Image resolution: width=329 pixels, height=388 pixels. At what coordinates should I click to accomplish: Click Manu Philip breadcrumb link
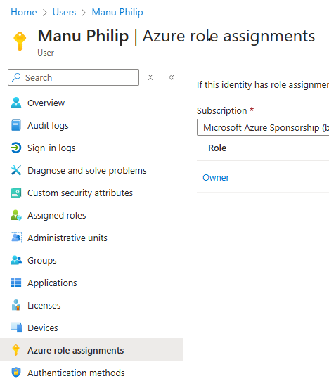[x=117, y=12]
